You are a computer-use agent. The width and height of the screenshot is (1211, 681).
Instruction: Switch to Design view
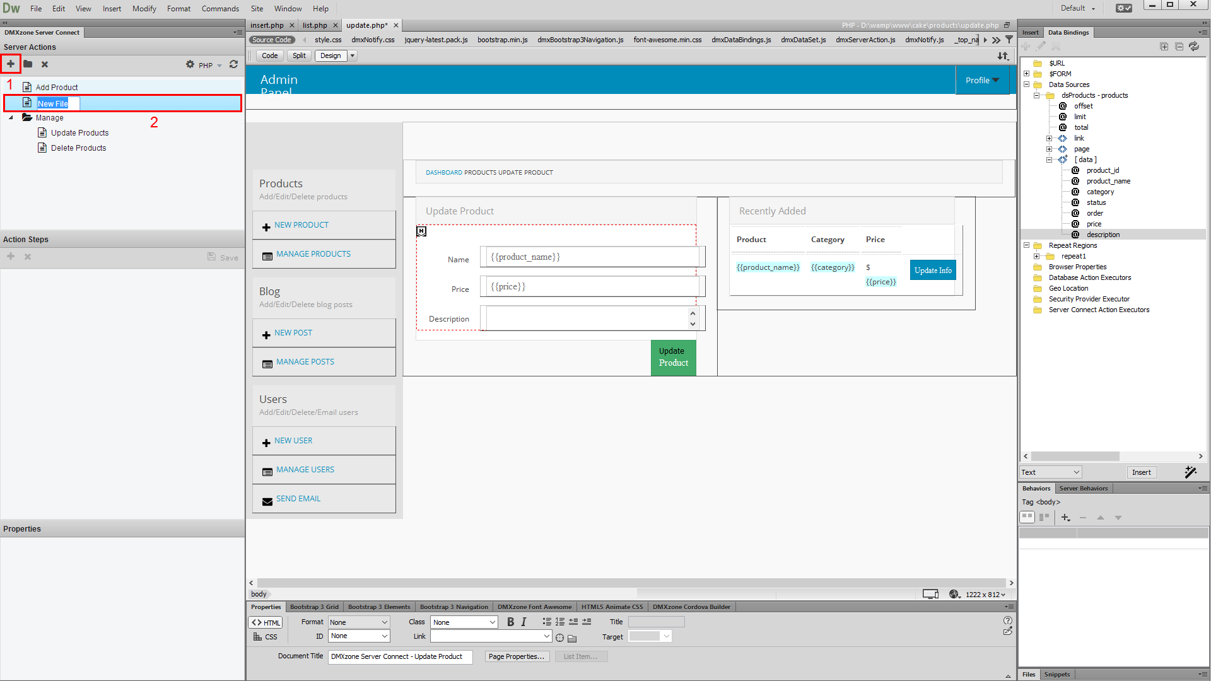tap(331, 55)
